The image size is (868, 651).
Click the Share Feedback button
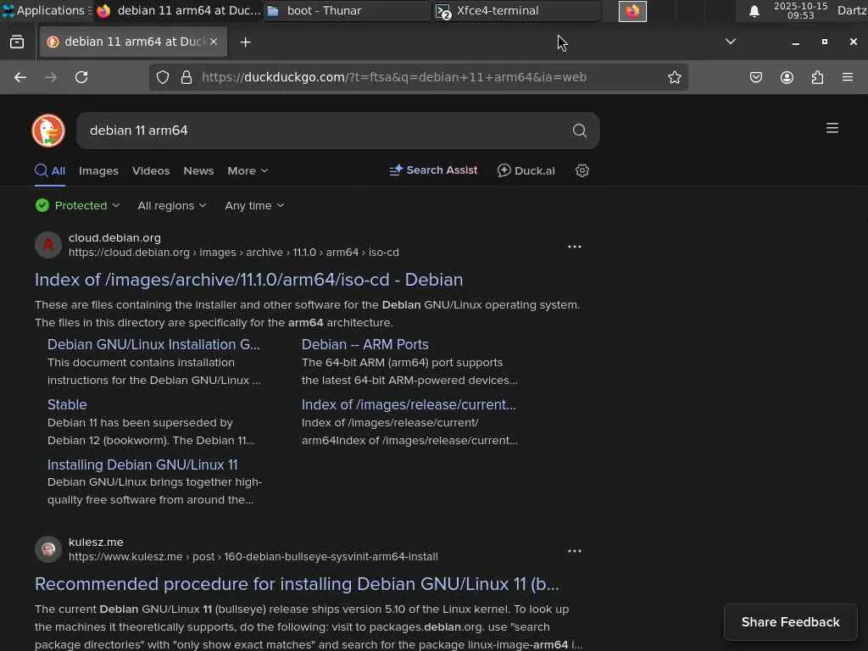tap(791, 622)
